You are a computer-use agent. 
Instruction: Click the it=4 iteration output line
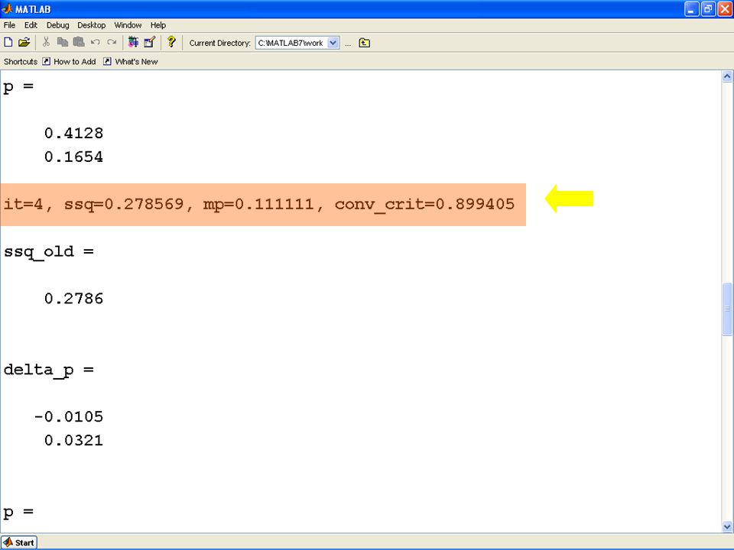(259, 205)
